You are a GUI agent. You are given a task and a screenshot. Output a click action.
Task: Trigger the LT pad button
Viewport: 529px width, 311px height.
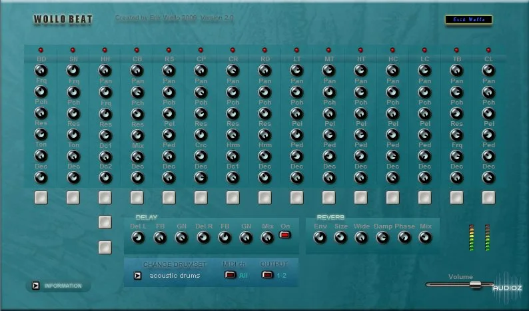click(297, 198)
